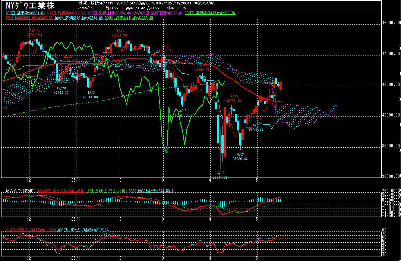Click the NYダウ工業株 chart title
The height and width of the screenshot is (262, 401).
[x=30, y=6]
